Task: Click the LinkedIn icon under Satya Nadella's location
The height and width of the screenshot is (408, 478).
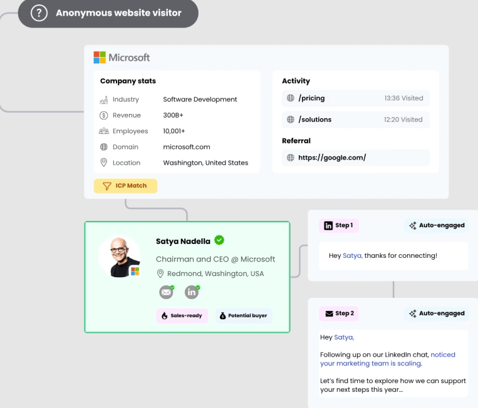Action: [192, 292]
